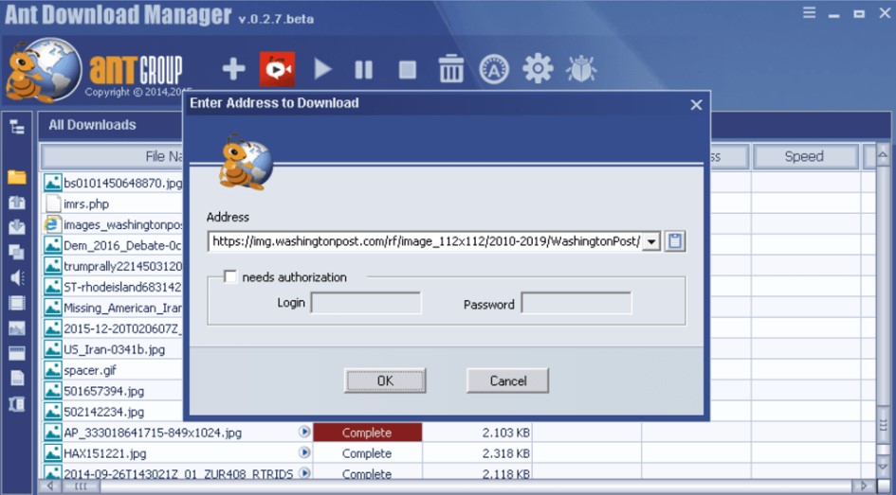Screen dimensions: 896x495
Task: Click the Cancel button
Action: tap(507, 380)
